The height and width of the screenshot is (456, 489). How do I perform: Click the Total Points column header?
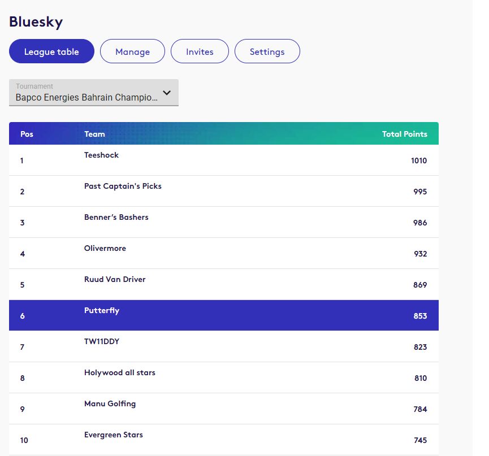405,134
